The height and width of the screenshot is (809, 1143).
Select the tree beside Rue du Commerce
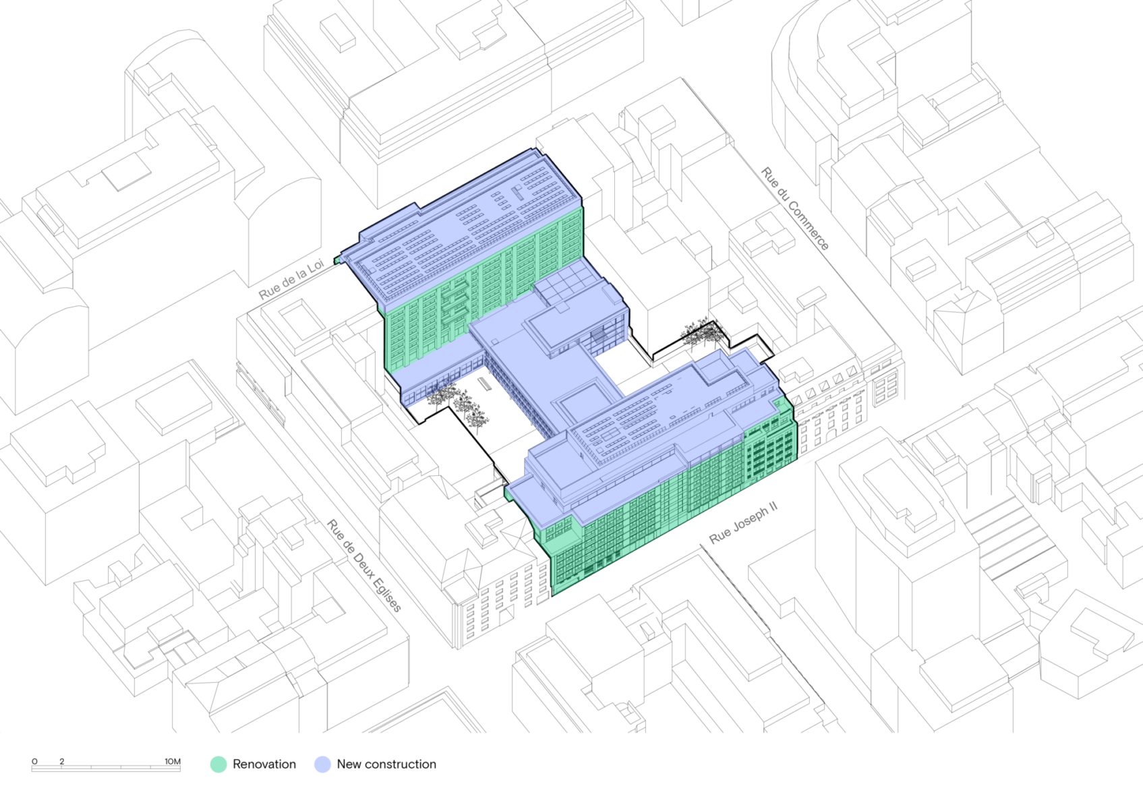(x=701, y=334)
